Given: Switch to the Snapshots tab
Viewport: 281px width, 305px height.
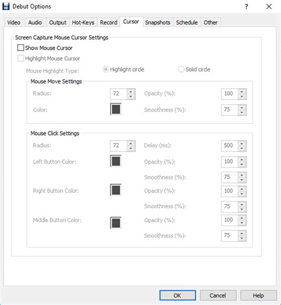Looking at the screenshot, I should pyautogui.click(x=158, y=23).
